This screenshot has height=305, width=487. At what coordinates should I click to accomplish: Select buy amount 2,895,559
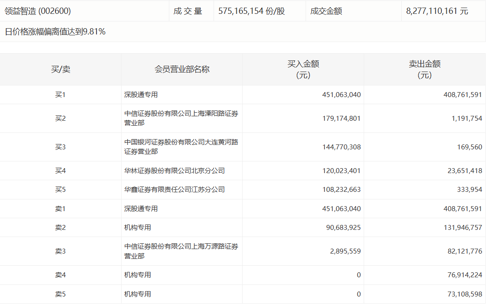(x=345, y=251)
